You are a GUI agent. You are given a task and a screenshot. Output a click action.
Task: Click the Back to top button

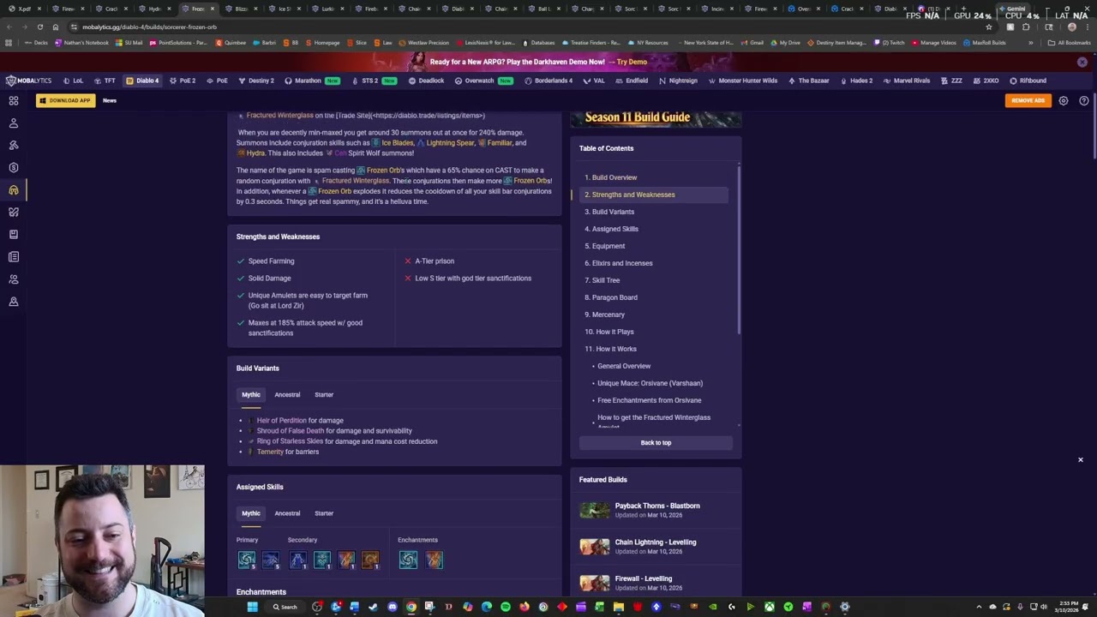656,443
